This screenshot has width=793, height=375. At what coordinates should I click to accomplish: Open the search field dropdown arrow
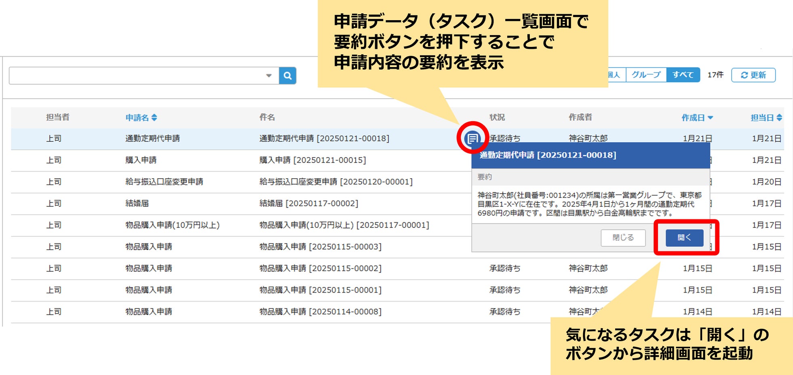point(269,76)
